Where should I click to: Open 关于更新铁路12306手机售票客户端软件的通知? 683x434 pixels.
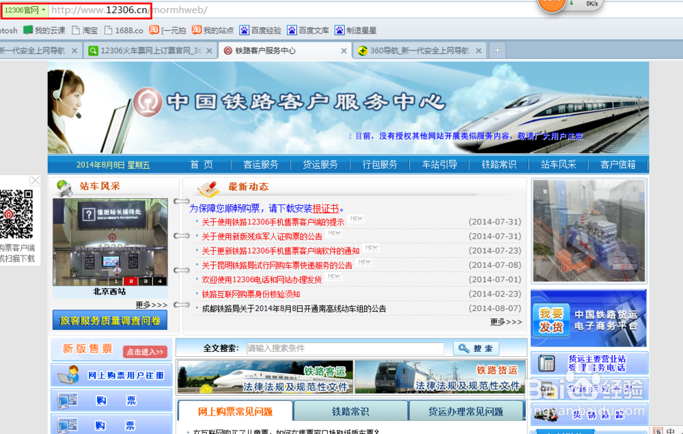coord(281,251)
